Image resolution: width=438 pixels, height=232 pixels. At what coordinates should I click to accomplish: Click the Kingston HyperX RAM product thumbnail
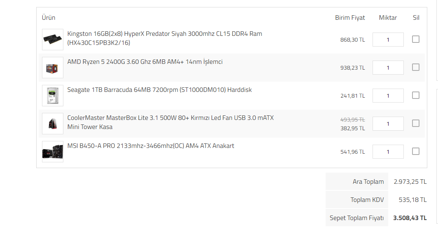click(53, 40)
